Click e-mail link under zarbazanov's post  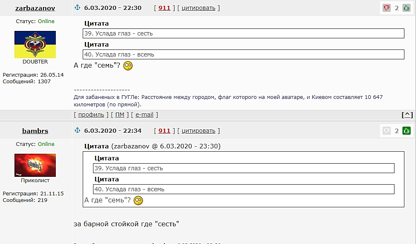pyautogui.click(x=144, y=115)
